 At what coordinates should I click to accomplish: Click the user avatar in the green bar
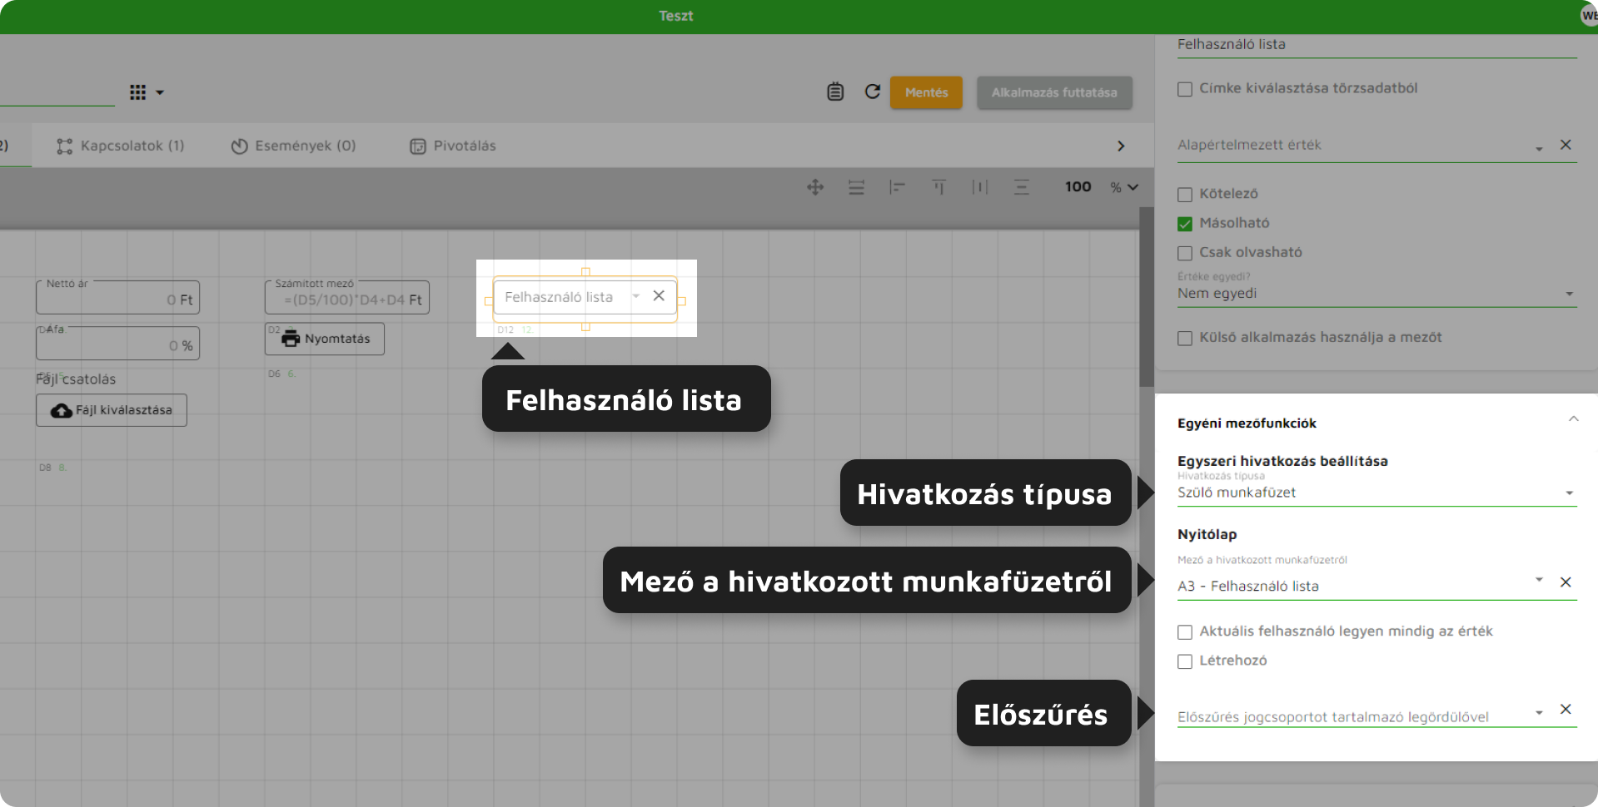1589,16
